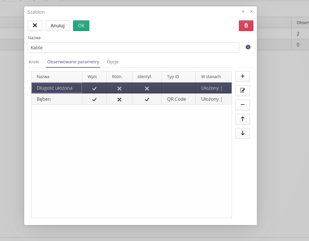The width and height of the screenshot is (309, 241).
Task: Click the X cancel icon near Anuluj
Action: click(35, 26)
